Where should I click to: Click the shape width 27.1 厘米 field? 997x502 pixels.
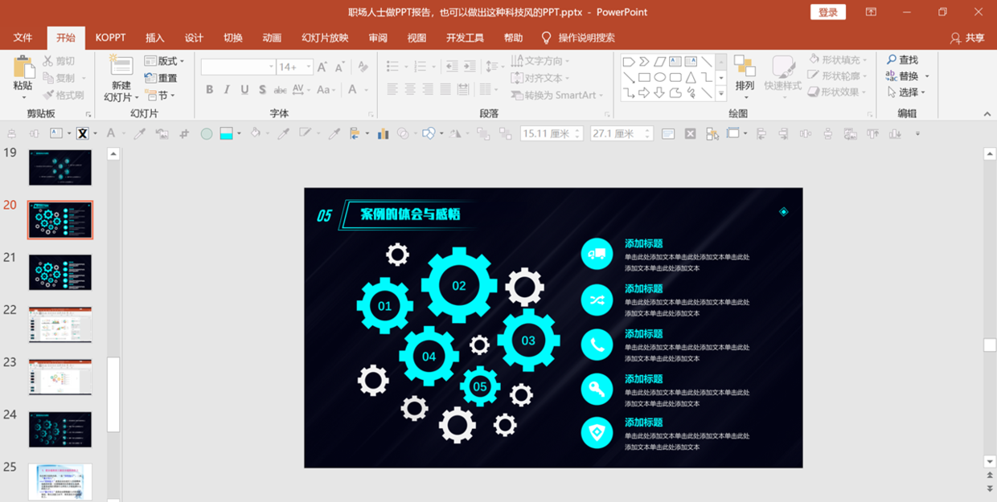[622, 134]
